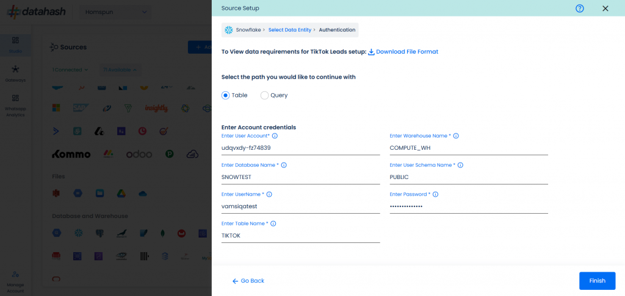Click the info icon beside Enter User Schema Name
Image resolution: width=625 pixels, height=296 pixels.
pos(460,165)
